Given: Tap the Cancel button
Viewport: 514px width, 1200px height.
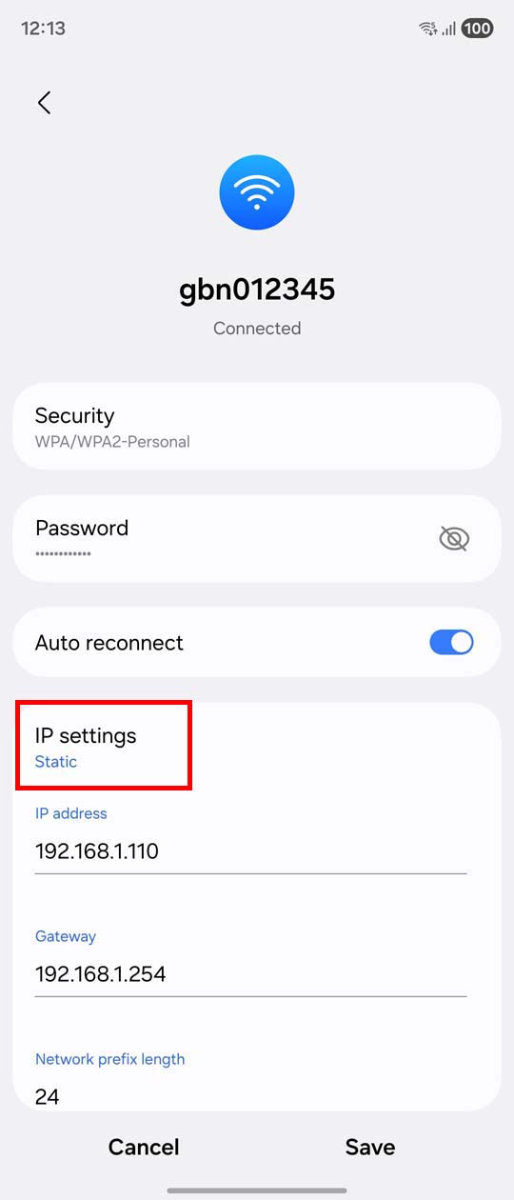Looking at the screenshot, I should click(144, 1148).
